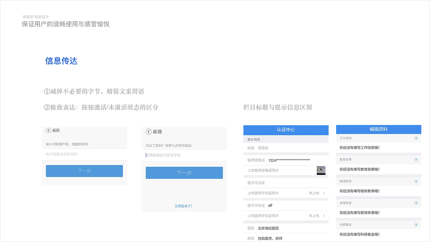Click the plus icon next to 继续教育
430x242 pixels.
coord(416,181)
